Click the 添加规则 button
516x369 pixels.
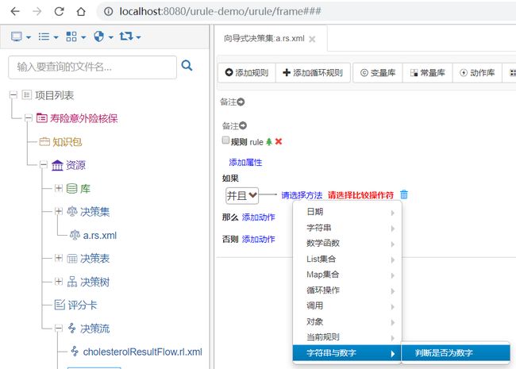pyautogui.click(x=247, y=73)
